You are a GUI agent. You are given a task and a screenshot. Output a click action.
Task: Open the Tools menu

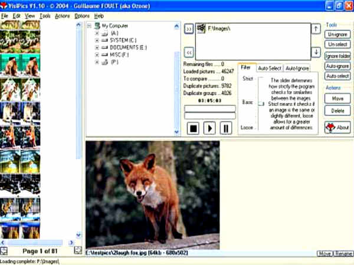tap(45, 15)
